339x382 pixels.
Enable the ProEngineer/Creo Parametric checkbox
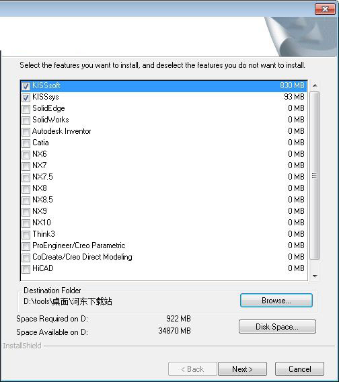tap(26, 246)
